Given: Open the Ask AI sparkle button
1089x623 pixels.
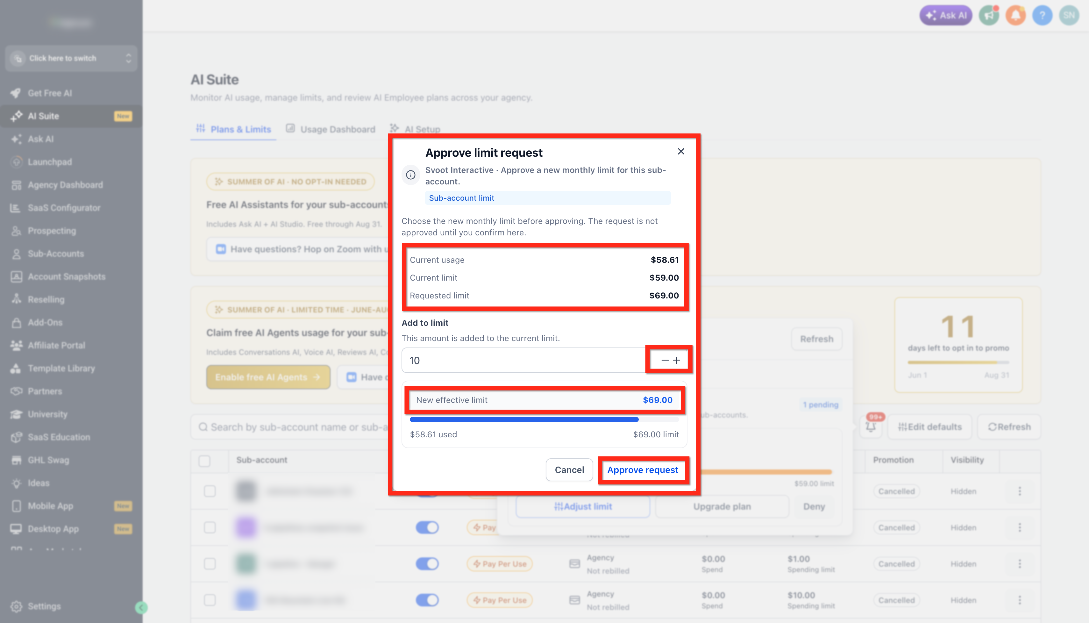Looking at the screenshot, I should [946, 16].
